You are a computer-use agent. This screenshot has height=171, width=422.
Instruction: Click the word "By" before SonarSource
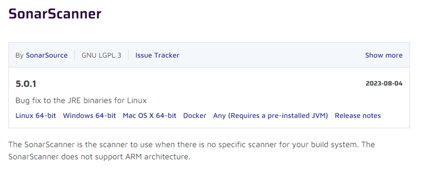pyautogui.click(x=20, y=55)
